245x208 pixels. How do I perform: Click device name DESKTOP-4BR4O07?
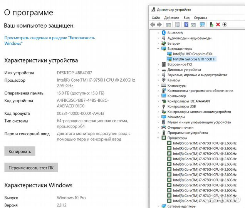[x=74, y=73]
